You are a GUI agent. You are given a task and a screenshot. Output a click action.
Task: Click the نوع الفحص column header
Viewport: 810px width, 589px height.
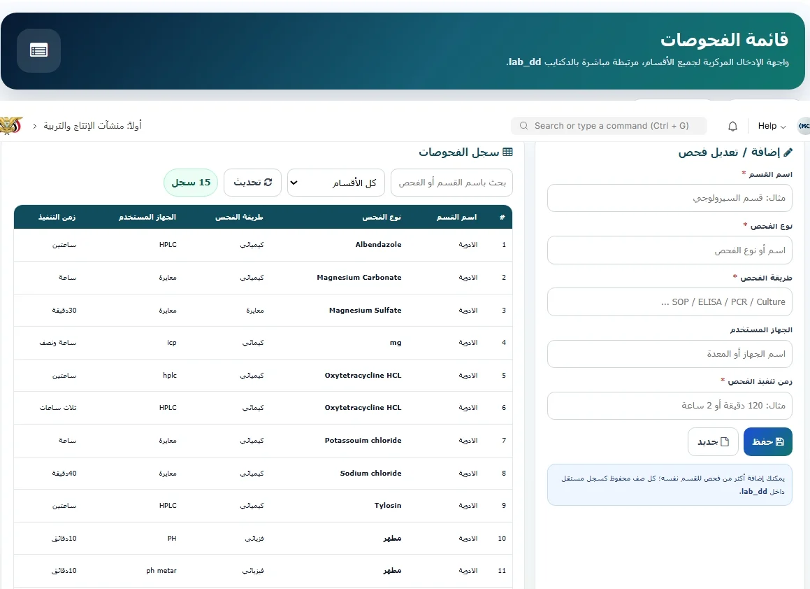click(x=382, y=217)
